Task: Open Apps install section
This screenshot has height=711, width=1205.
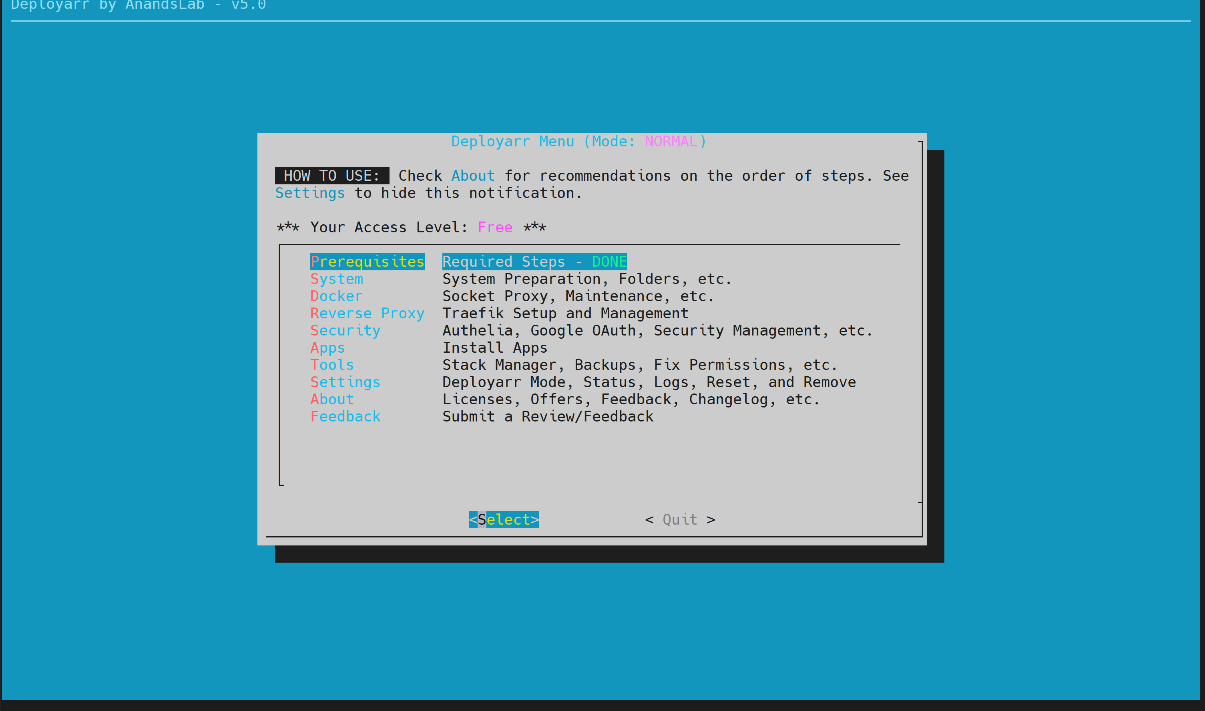Action: pyautogui.click(x=327, y=347)
